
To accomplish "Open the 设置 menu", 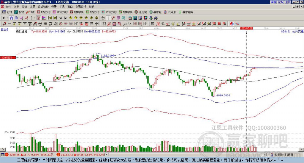I will (x=54, y=7).
